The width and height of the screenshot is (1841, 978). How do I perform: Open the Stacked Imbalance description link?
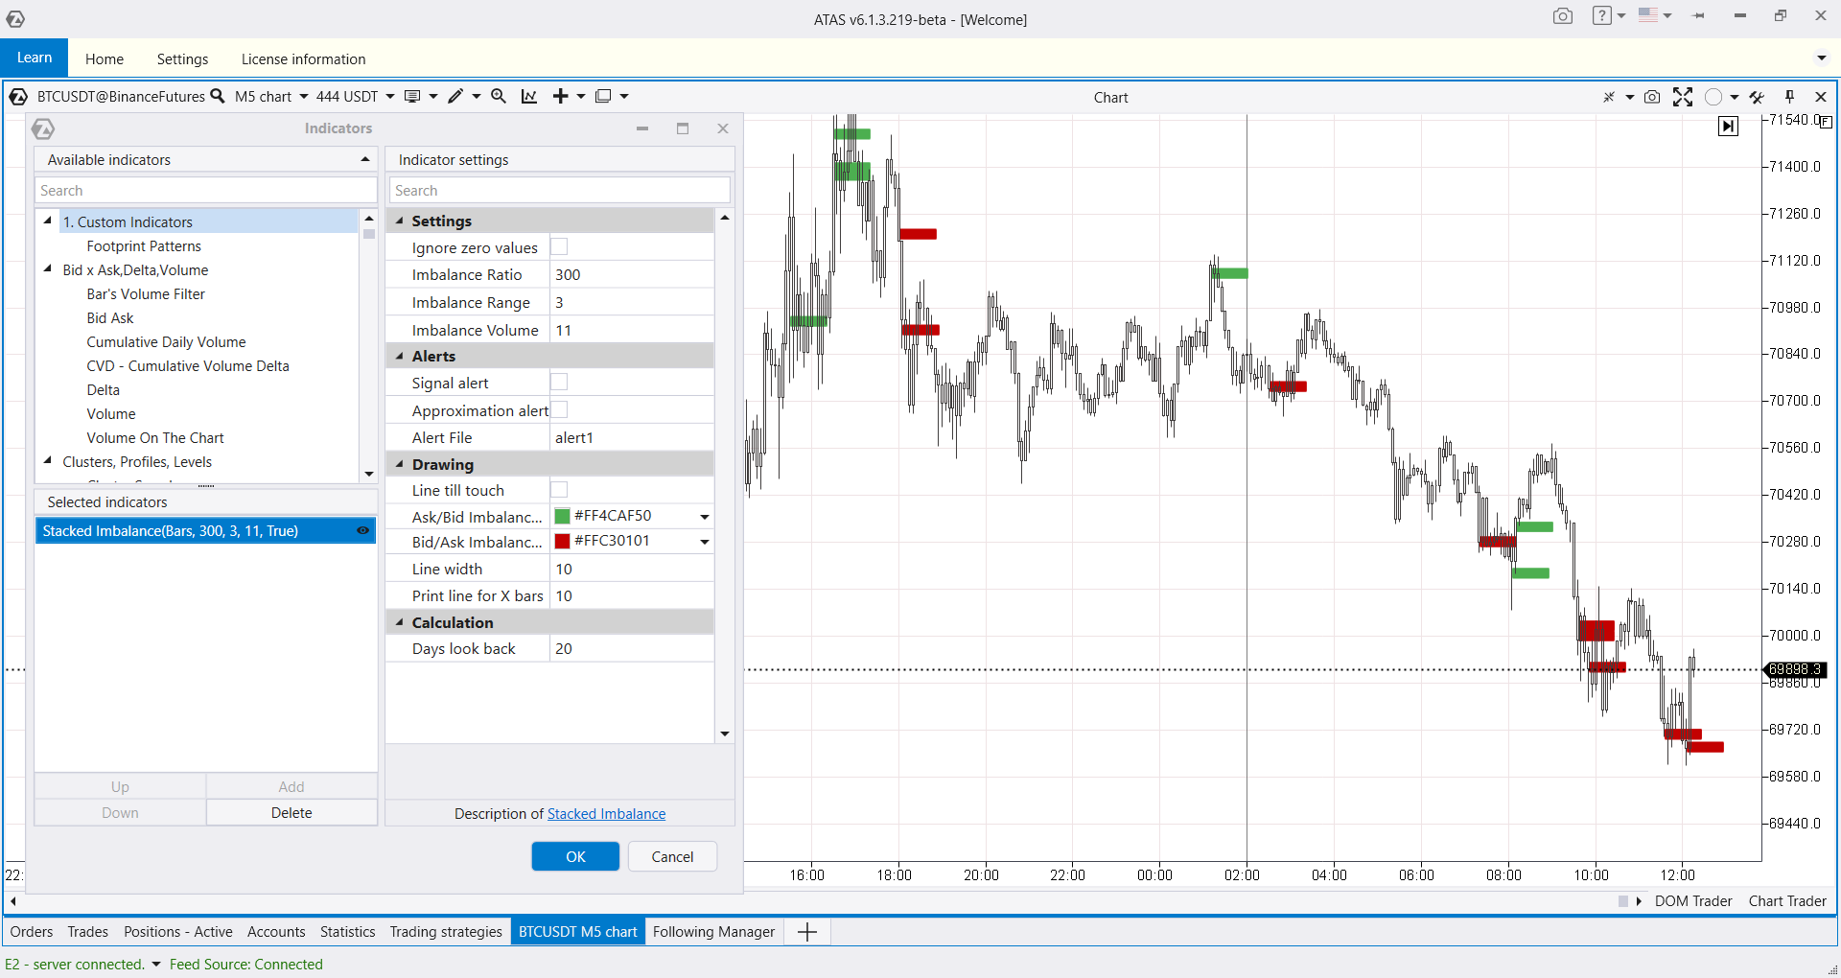click(x=606, y=814)
